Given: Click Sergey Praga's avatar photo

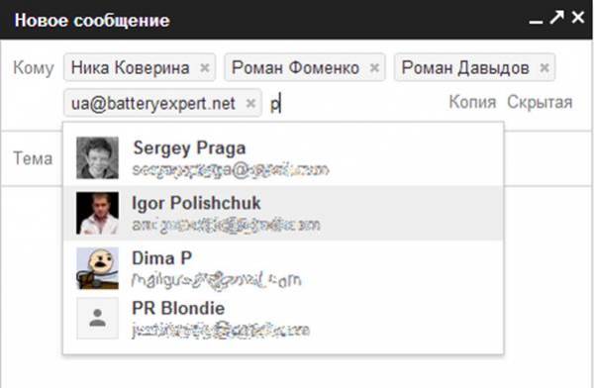Looking at the screenshot, I should tap(97, 157).
